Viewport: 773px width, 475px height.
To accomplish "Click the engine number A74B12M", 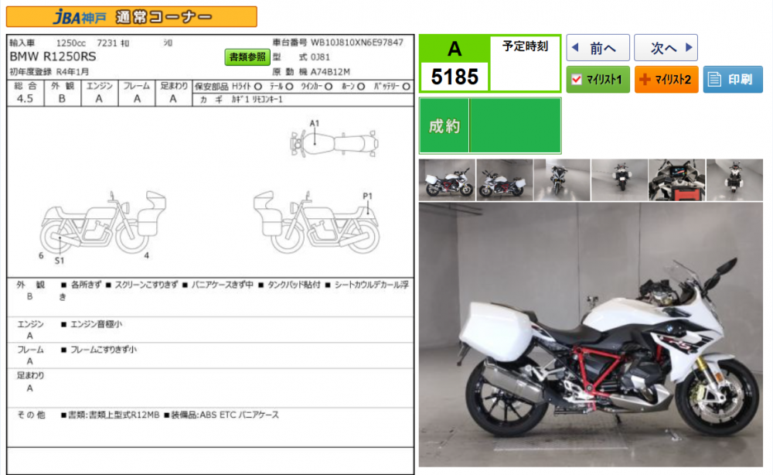I will 330,72.
